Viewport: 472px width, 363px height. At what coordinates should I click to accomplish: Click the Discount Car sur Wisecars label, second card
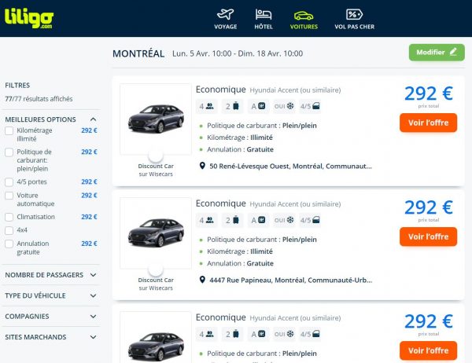coord(156,284)
